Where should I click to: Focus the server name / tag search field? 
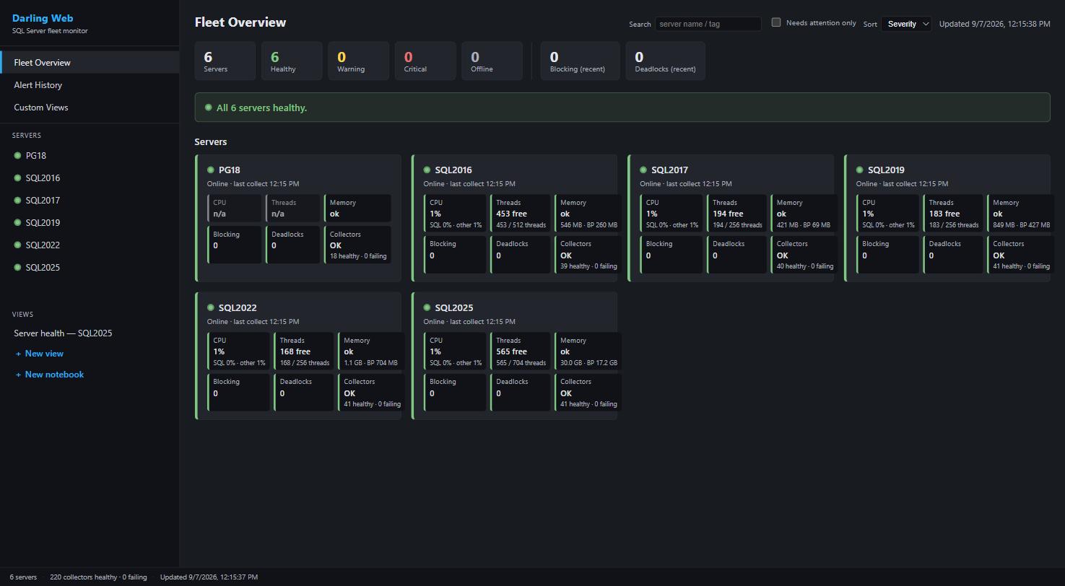point(708,24)
